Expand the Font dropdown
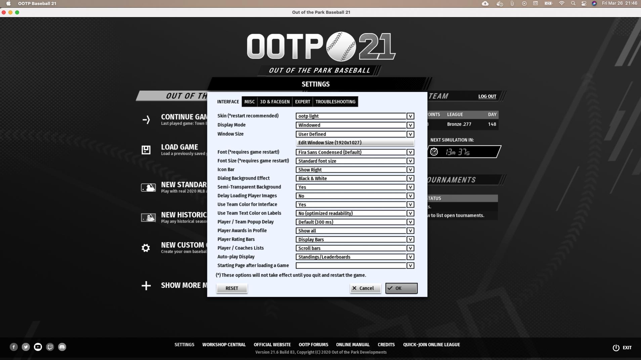This screenshot has height=360, width=641. [410, 152]
